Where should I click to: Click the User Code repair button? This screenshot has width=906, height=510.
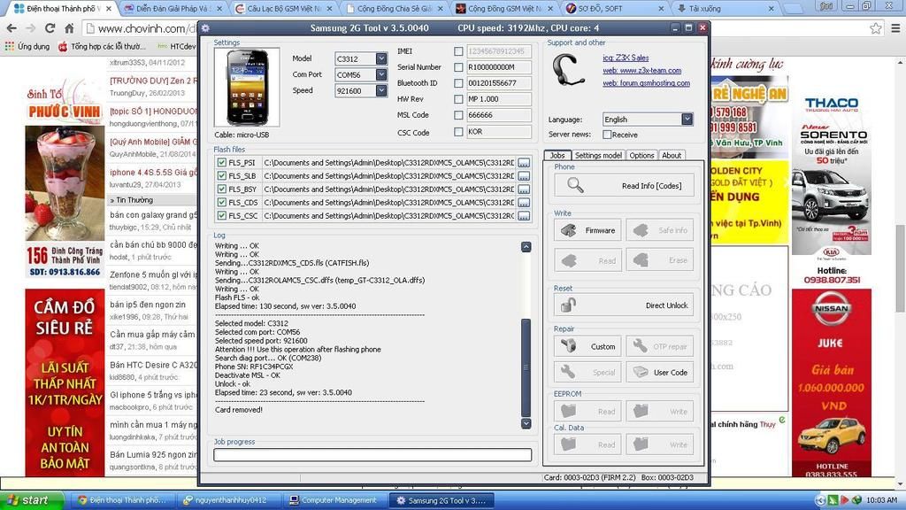pyautogui.click(x=660, y=373)
